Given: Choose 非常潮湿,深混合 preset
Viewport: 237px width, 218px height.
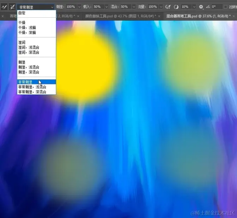Looking at the screenshot, I should click(x=37, y=92).
